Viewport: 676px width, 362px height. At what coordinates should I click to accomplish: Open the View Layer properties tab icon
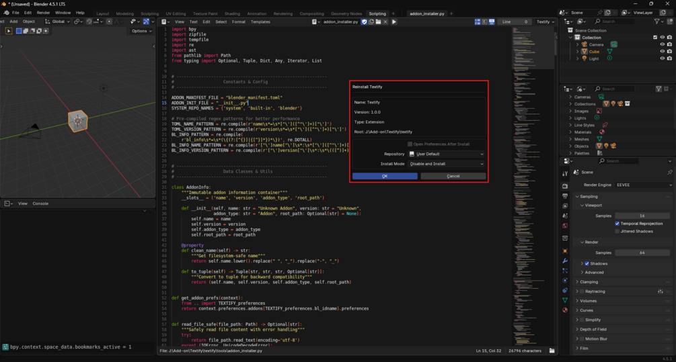click(565, 206)
